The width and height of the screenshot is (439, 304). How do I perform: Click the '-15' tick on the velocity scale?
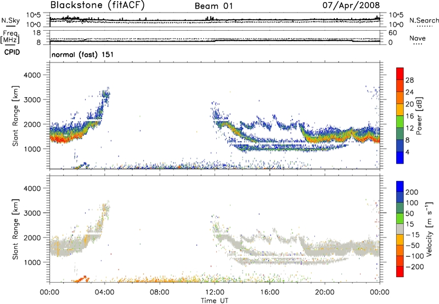(x=413, y=235)
